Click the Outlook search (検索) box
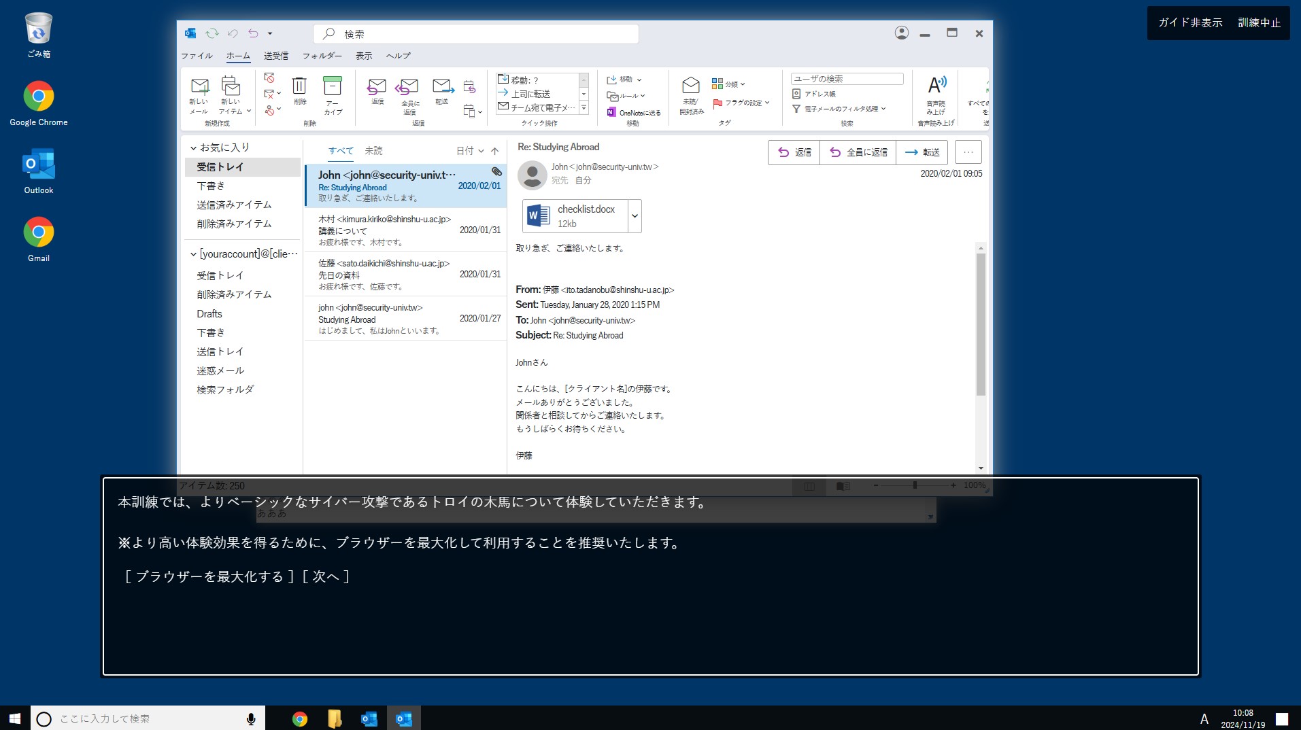Viewport: 1301px width, 730px height. click(x=476, y=33)
